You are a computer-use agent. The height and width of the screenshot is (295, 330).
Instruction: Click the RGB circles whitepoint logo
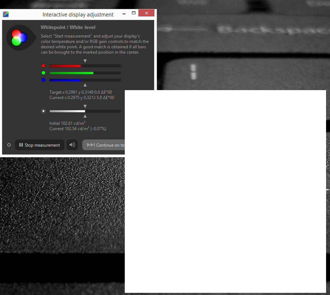(20, 38)
